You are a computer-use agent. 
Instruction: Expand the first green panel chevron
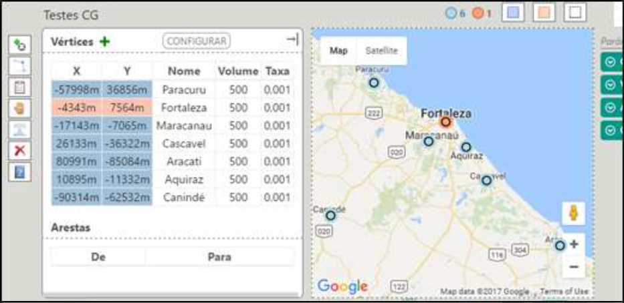point(609,62)
